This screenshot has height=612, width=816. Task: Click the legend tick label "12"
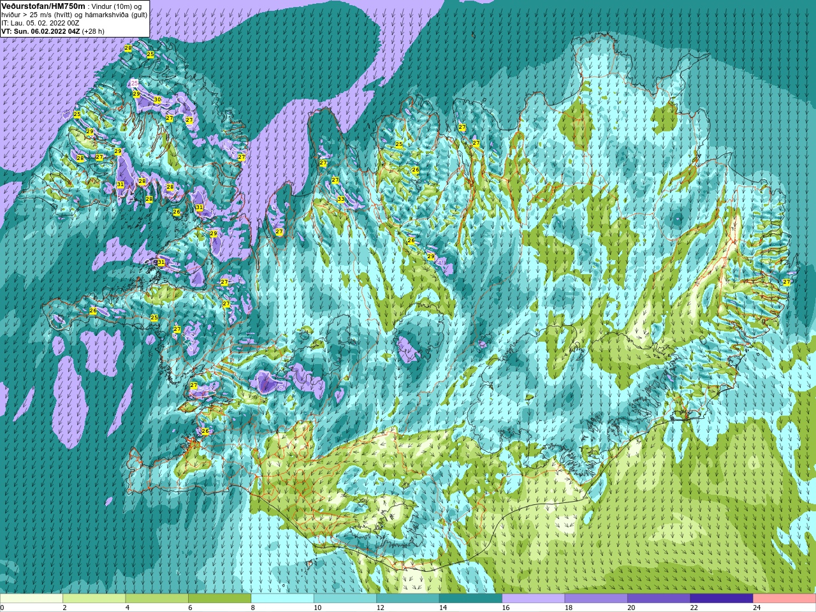point(381,608)
